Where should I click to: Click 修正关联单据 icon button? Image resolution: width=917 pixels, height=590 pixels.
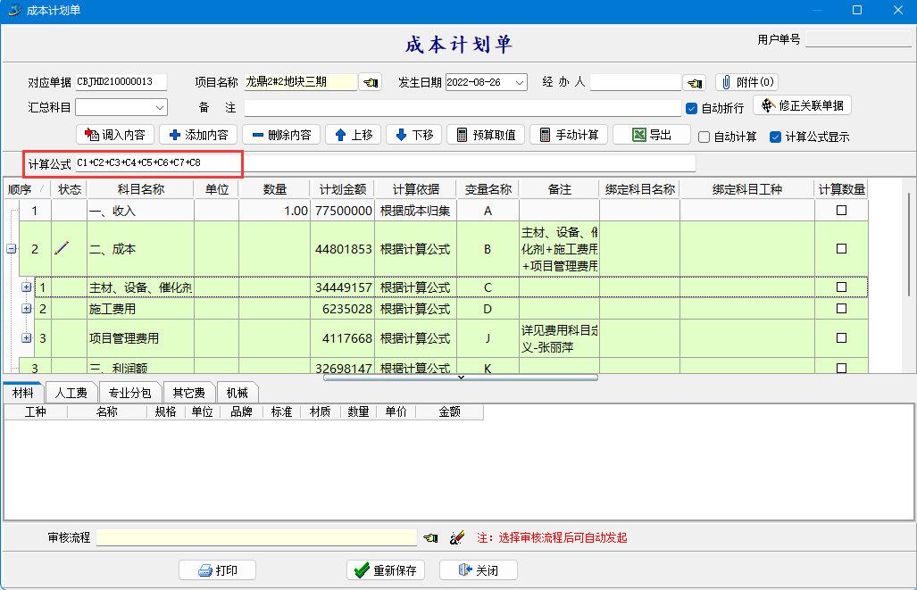802,105
